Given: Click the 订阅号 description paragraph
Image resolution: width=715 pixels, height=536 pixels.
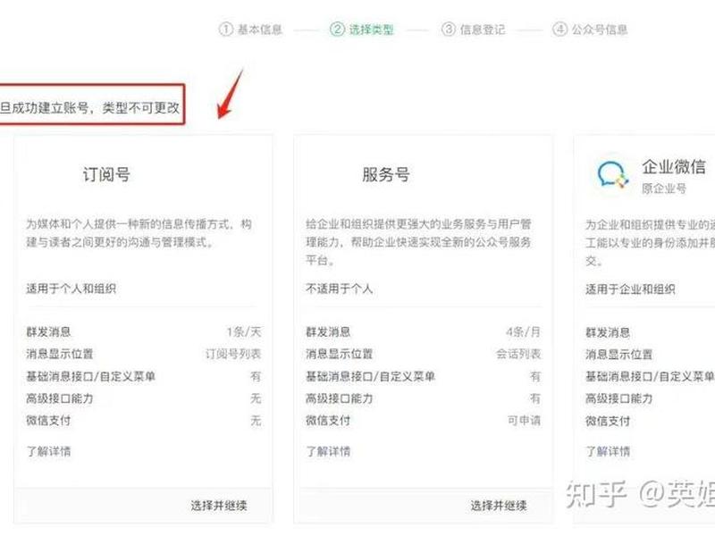Looking at the screenshot, I should click(x=139, y=233).
